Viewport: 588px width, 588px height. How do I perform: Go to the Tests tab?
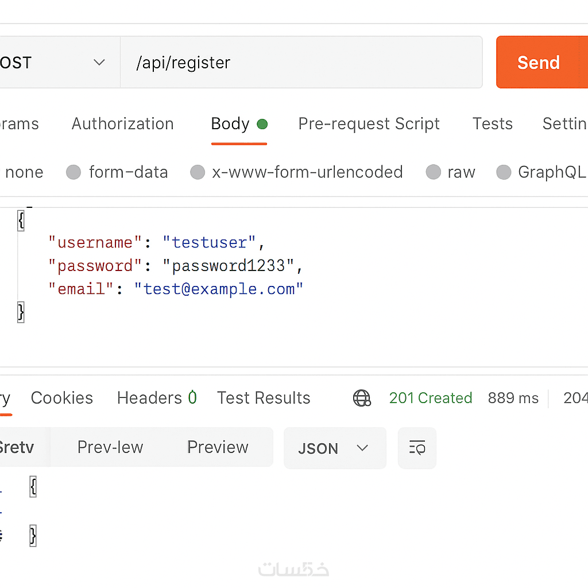[492, 124]
